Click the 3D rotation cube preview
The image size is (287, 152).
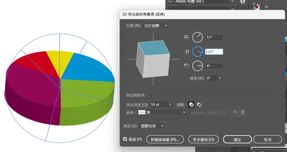pyautogui.click(x=153, y=59)
